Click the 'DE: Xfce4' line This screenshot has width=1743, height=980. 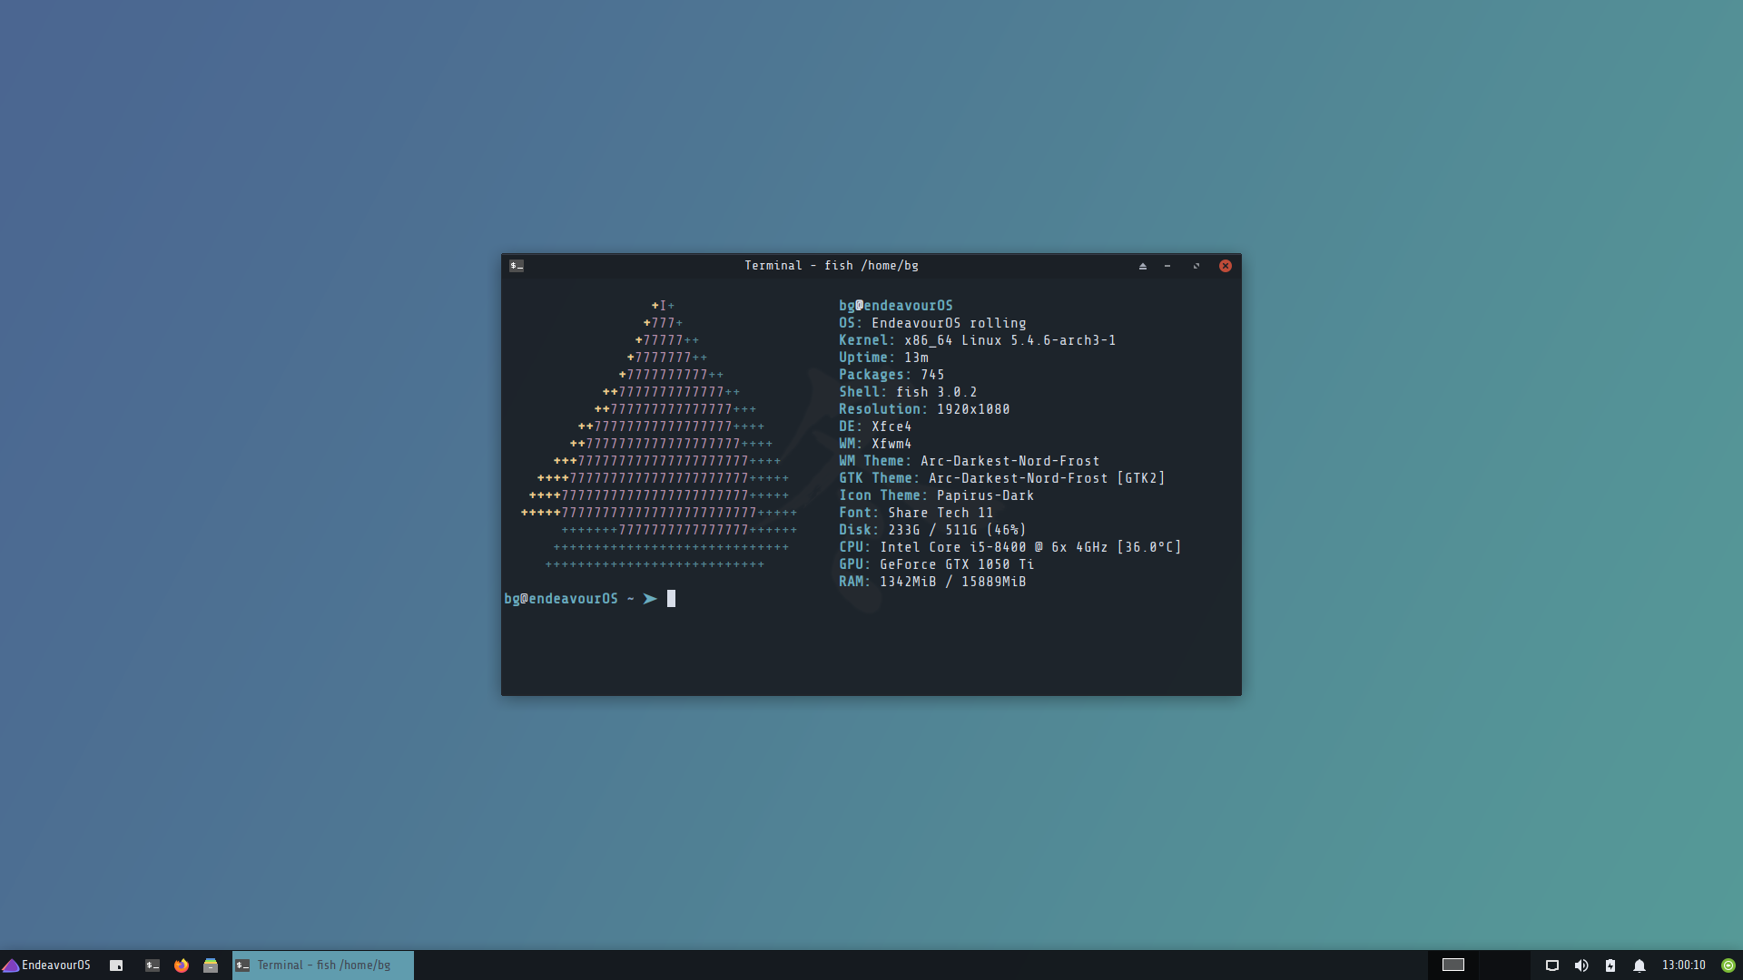pos(875,426)
